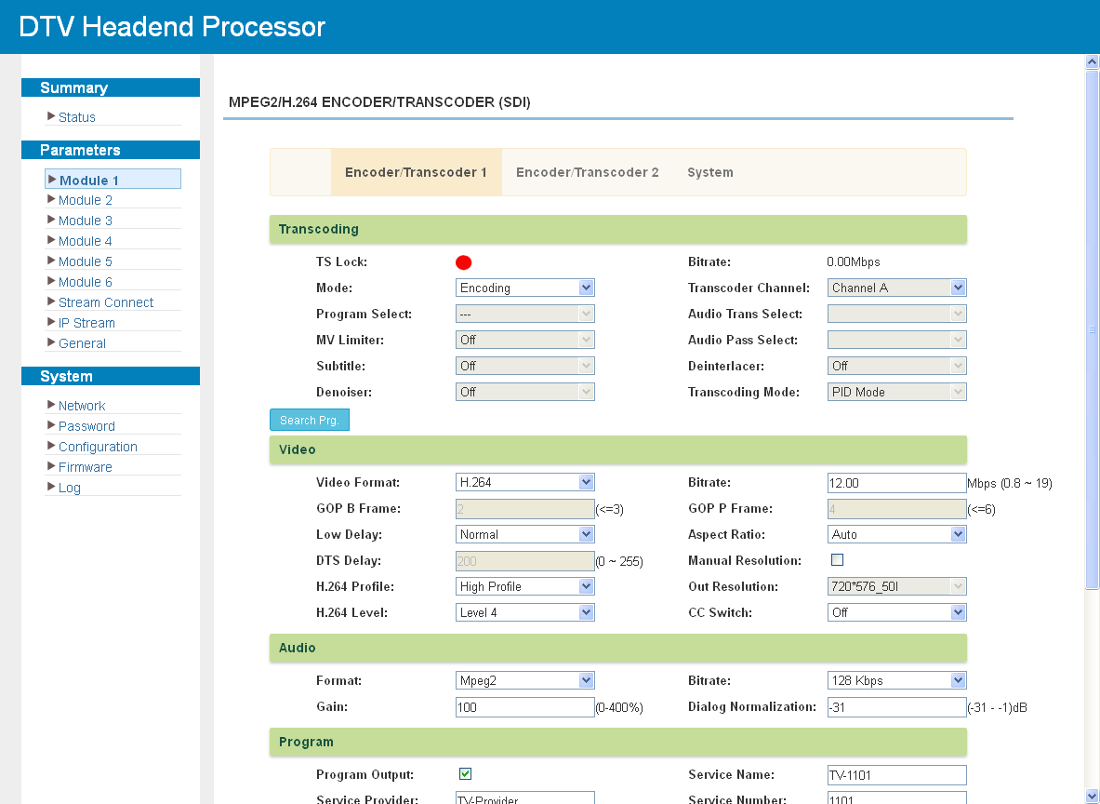Go to Stream Connect page
Screen dimensions: 1100x804
coord(106,302)
